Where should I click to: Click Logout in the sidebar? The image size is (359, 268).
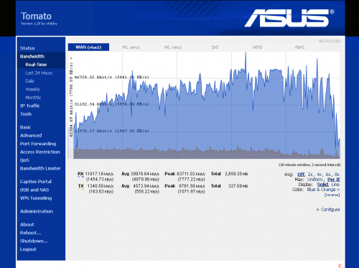(28, 249)
